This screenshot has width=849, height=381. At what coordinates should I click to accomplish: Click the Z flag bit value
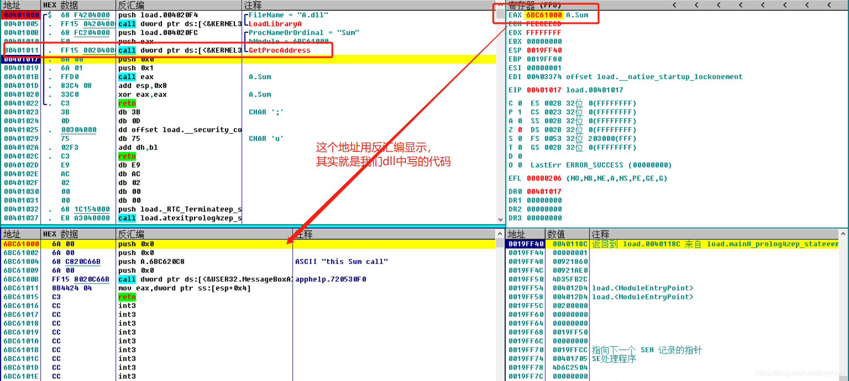(520, 130)
